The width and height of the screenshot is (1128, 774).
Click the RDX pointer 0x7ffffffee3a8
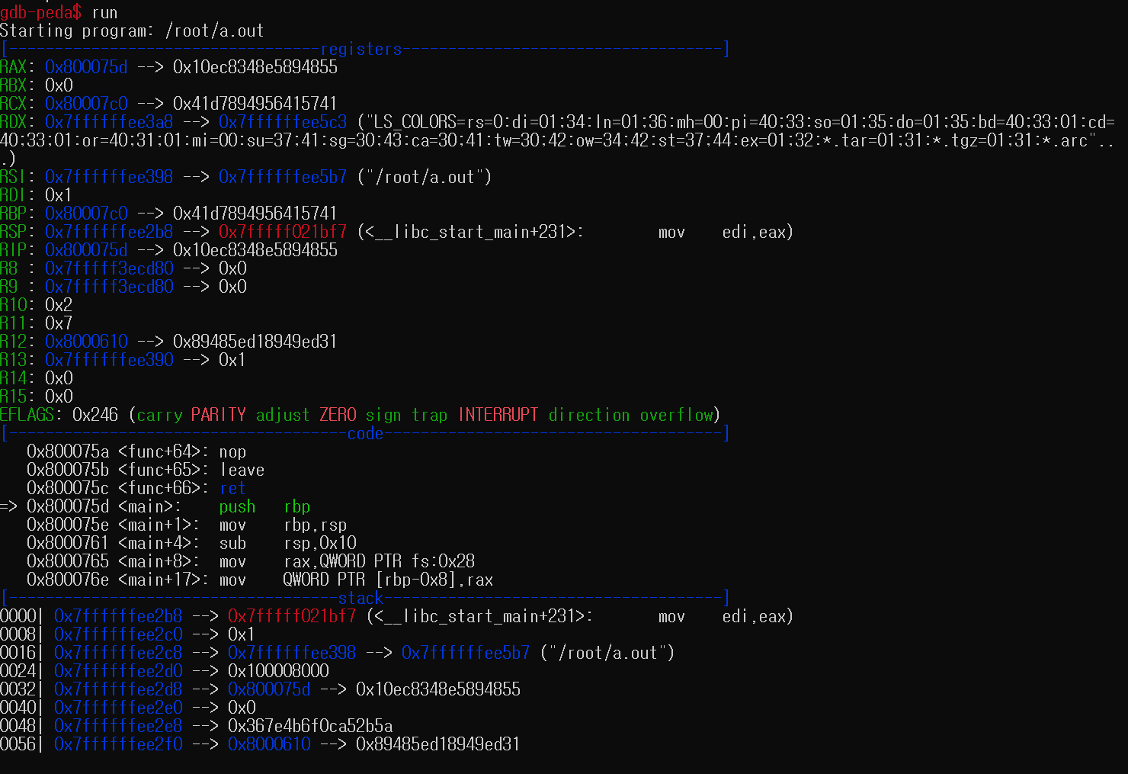pyautogui.click(x=109, y=122)
